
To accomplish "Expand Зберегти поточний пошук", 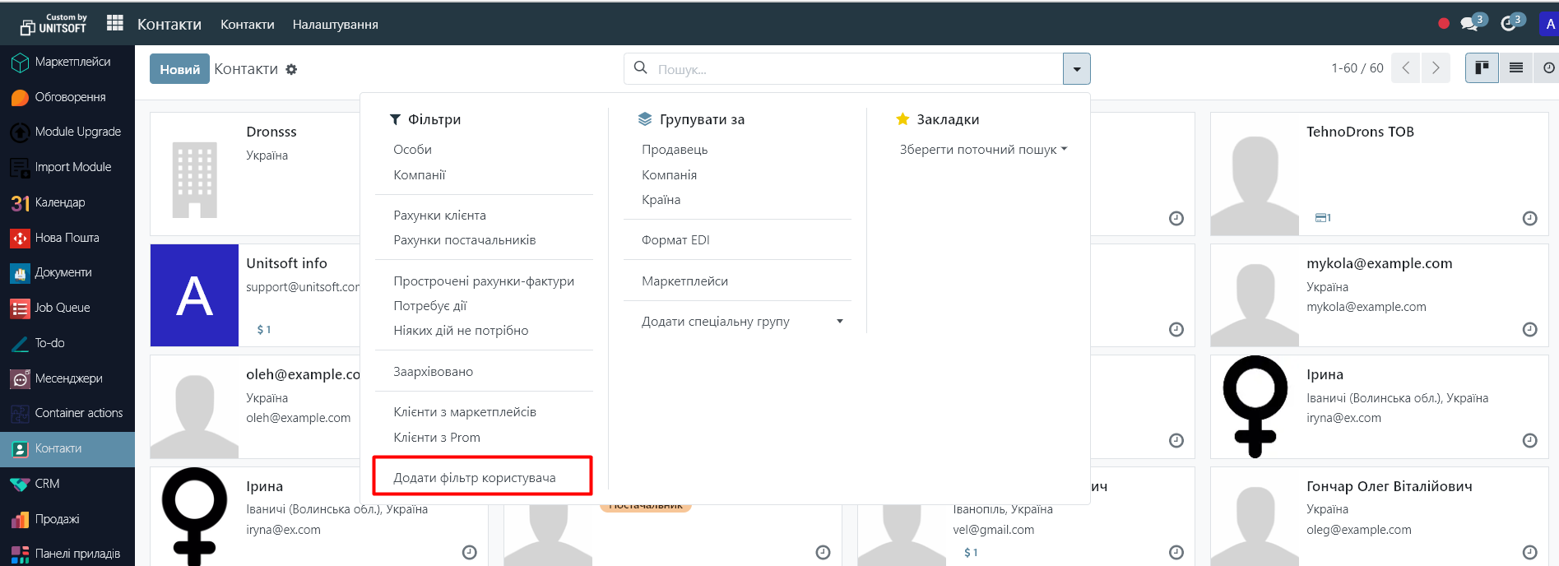I will pos(982,150).
